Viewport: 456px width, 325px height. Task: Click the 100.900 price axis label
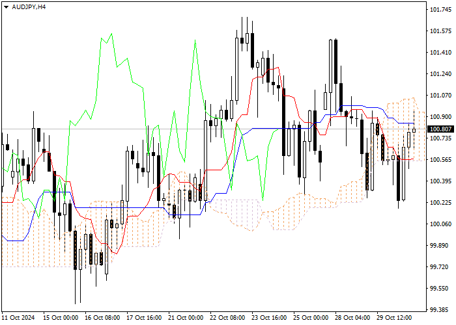pos(440,116)
